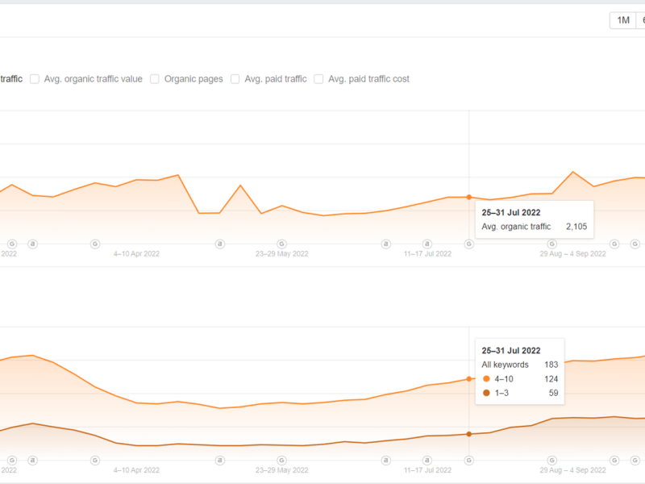The height and width of the screenshot is (484, 645).
Task: Click the highlighted point on the 1–3 keywords line
Action: [x=468, y=434]
